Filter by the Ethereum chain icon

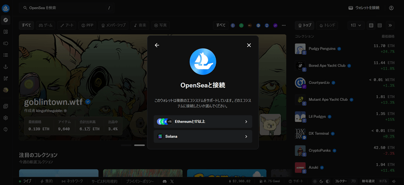click(233, 26)
